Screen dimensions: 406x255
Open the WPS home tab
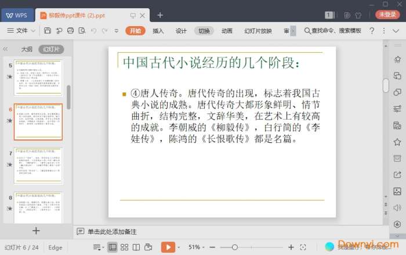(17, 15)
